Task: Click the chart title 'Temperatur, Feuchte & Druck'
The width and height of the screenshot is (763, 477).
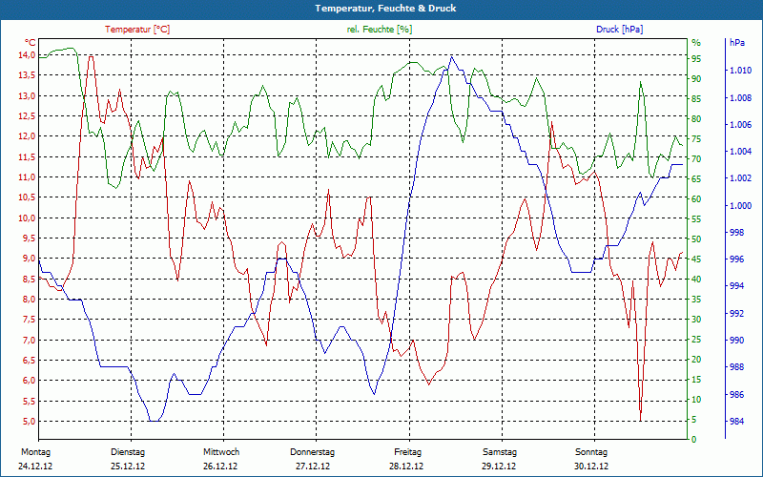Action: [x=385, y=9]
